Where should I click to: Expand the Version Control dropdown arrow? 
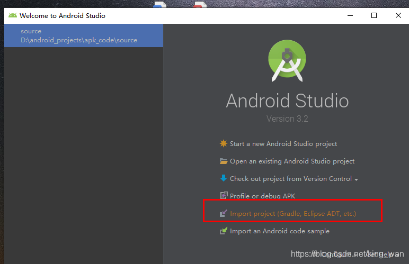[x=357, y=180]
